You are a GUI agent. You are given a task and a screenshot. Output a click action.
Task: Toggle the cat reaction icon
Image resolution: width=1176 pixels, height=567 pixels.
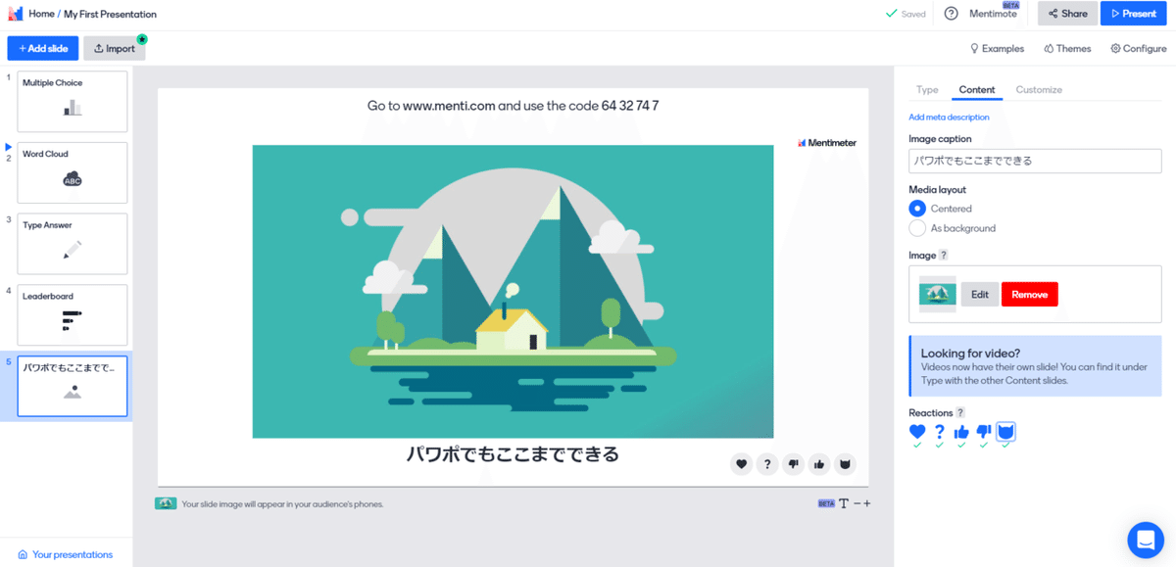(1005, 432)
